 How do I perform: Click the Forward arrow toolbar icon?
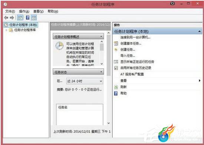click(12, 17)
